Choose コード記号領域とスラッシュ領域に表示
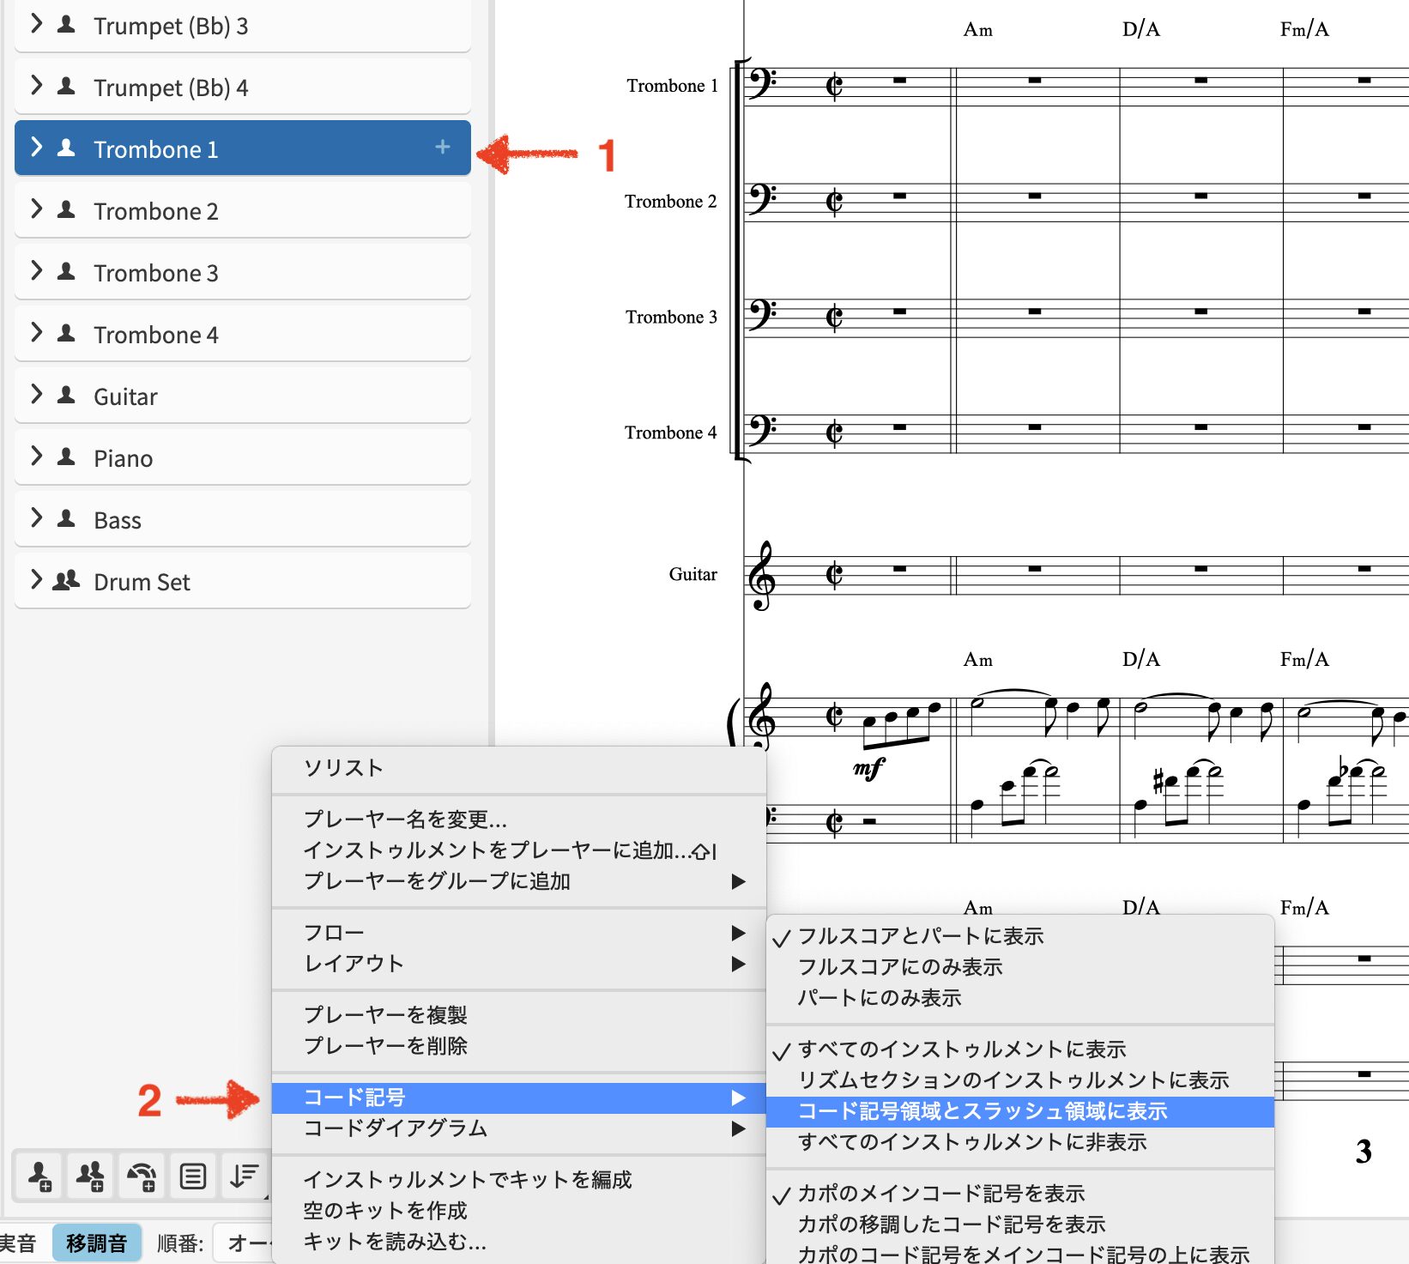1409x1264 pixels. click(983, 1111)
